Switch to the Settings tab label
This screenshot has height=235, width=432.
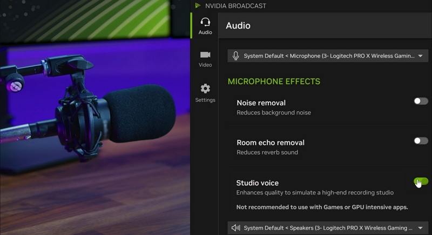pyautogui.click(x=205, y=100)
